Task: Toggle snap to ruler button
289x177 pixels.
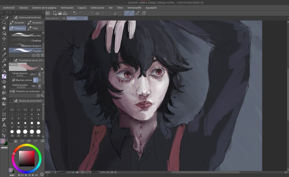Action: 127,13
